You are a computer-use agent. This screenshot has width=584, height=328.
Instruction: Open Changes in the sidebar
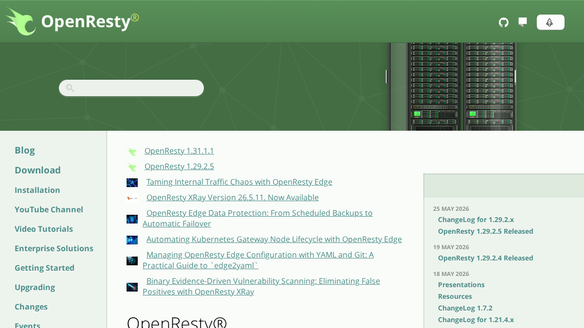[x=31, y=307]
